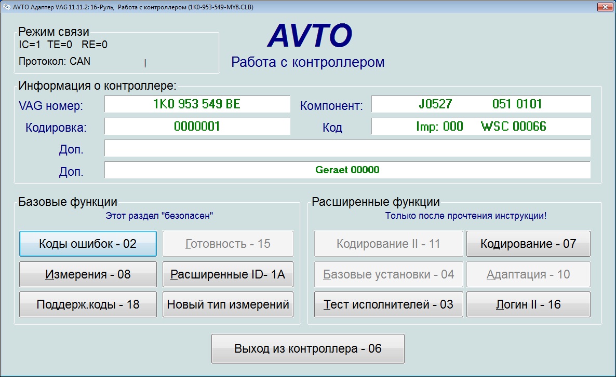
Task: Click the empty first Доп. field
Action: tap(347, 148)
